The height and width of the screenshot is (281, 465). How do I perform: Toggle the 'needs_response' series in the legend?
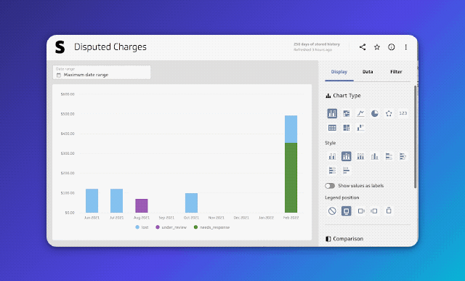click(211, 227)
